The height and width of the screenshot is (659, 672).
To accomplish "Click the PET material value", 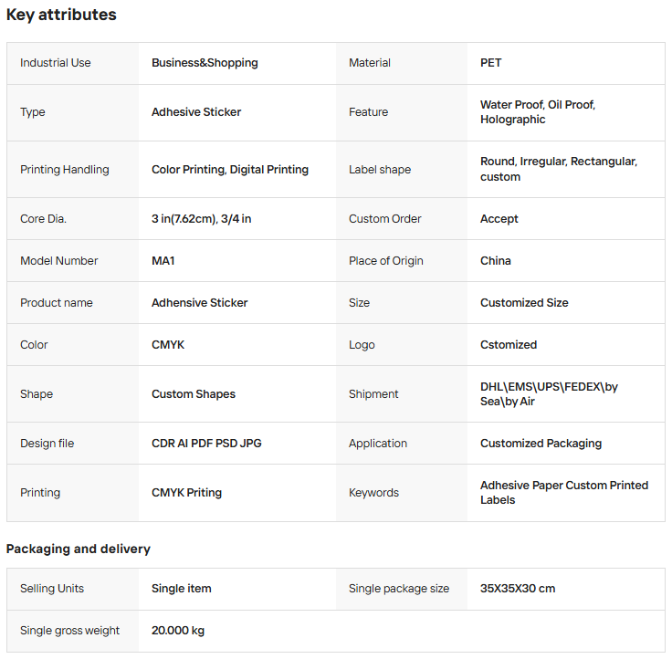I will pos(491,63).
